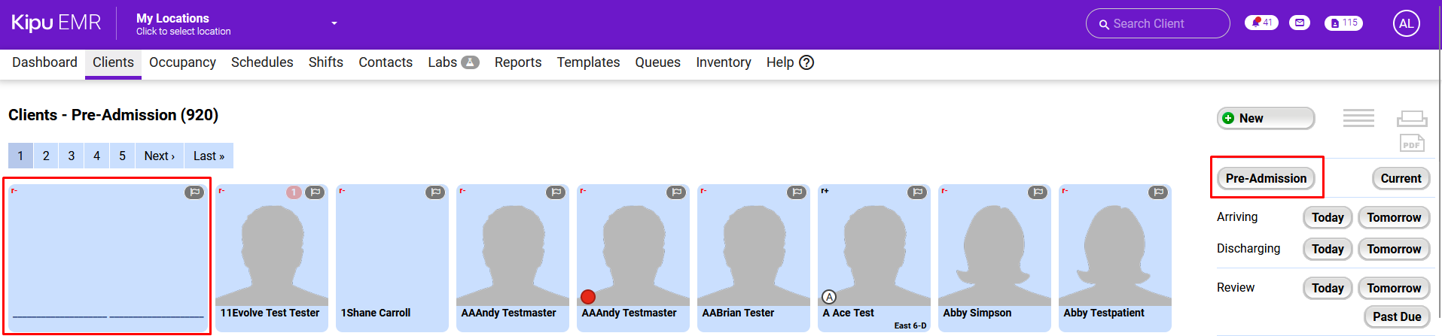Click the AL user avatar

(x=1406, y=23)
